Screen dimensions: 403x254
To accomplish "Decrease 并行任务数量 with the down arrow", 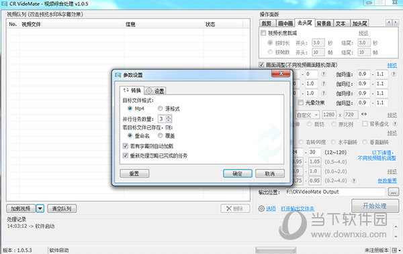I will [169, 121].
